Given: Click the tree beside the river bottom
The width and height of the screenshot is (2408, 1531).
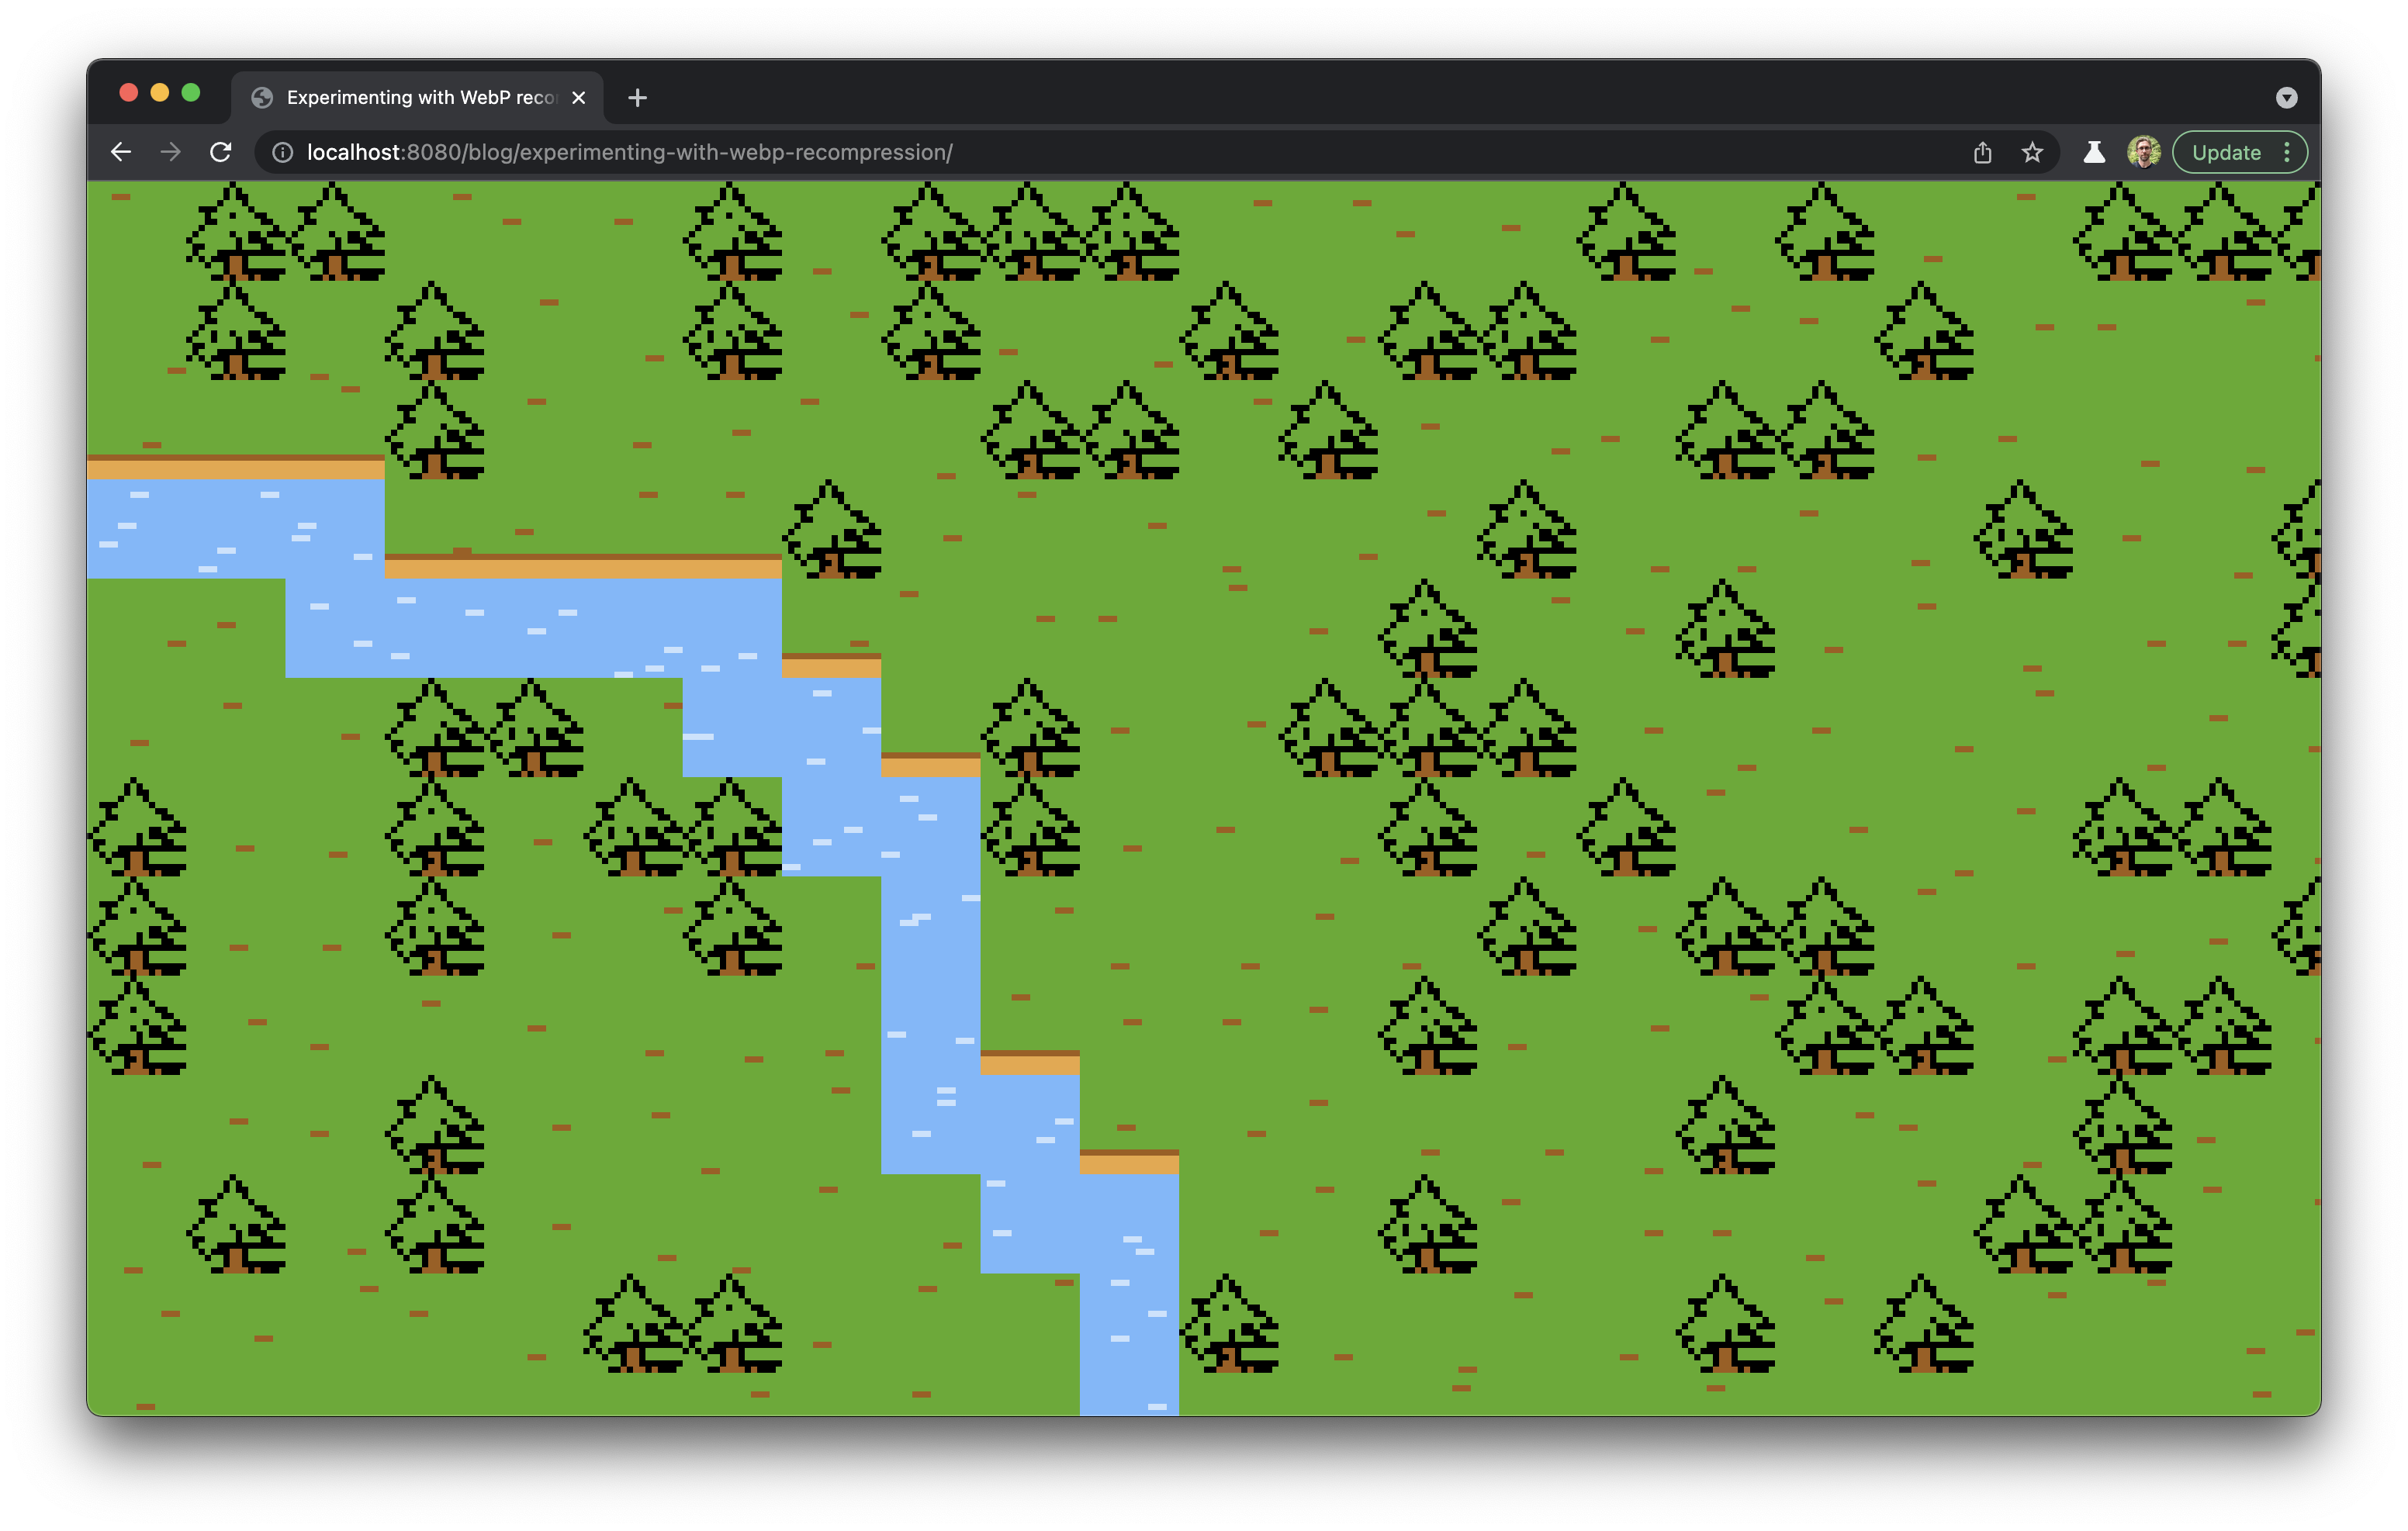Looking at the screenshot, I should point(1230,1325).
